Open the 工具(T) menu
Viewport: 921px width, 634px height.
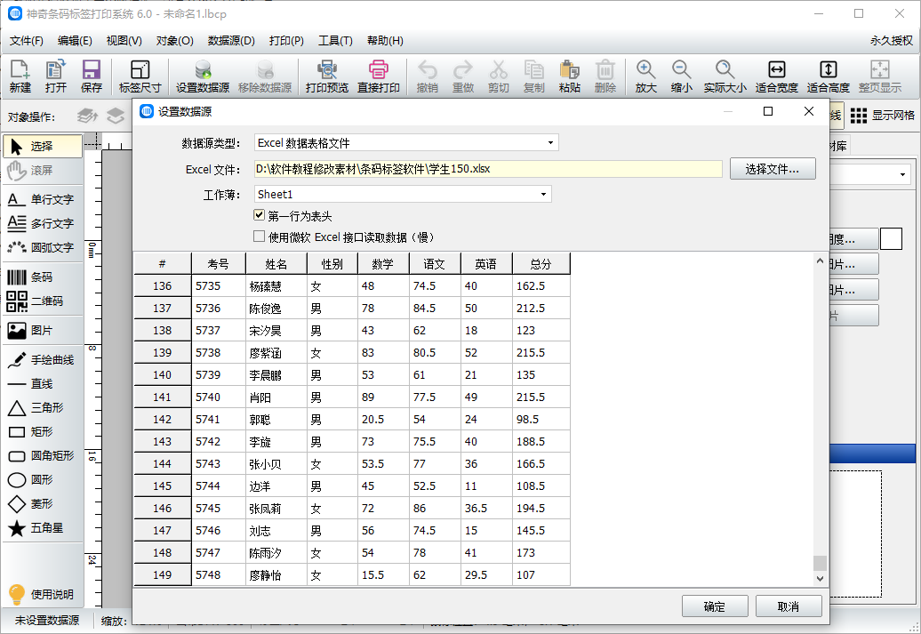[335, 41]
